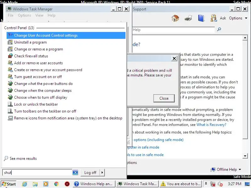Open the options (including safe mode) link

(x=158, y=140)
